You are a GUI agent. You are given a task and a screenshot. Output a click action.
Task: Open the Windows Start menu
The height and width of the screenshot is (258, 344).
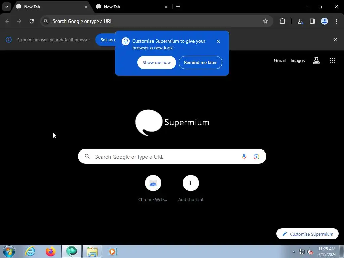click(9, 251)
